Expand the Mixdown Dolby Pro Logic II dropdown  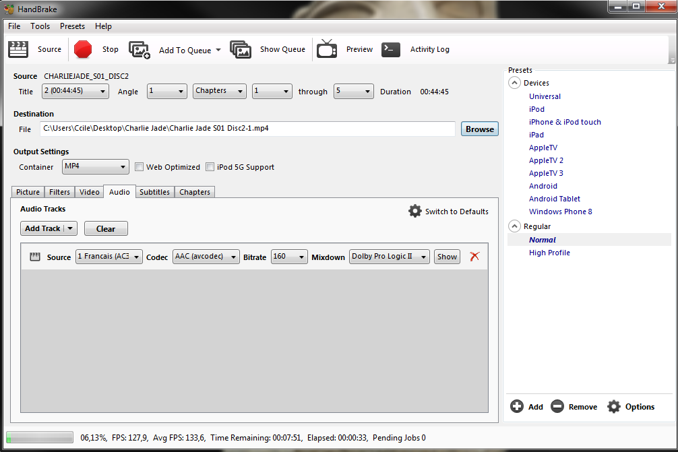[389, 257]
